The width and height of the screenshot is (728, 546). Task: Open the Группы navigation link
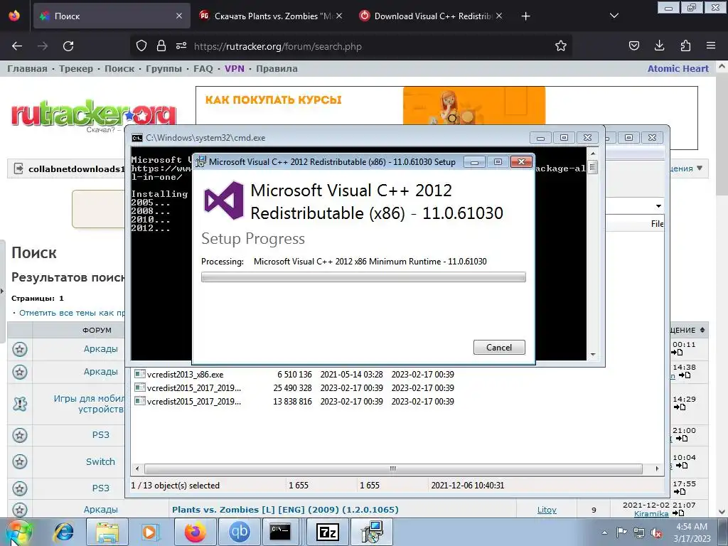pyautogui.click(x=164, y=69)
